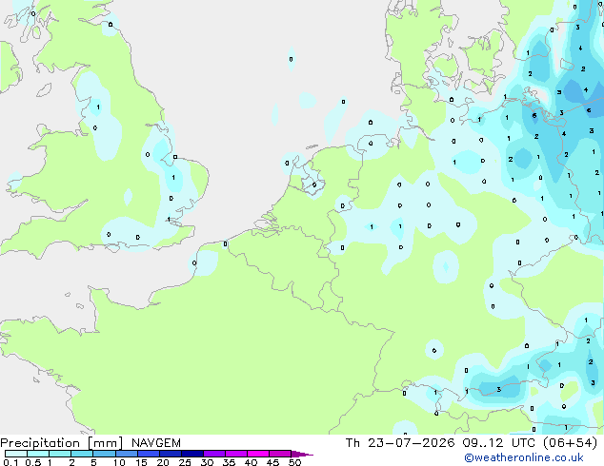
Task: Click the '35' legend scale label
Action: (229, 462)
